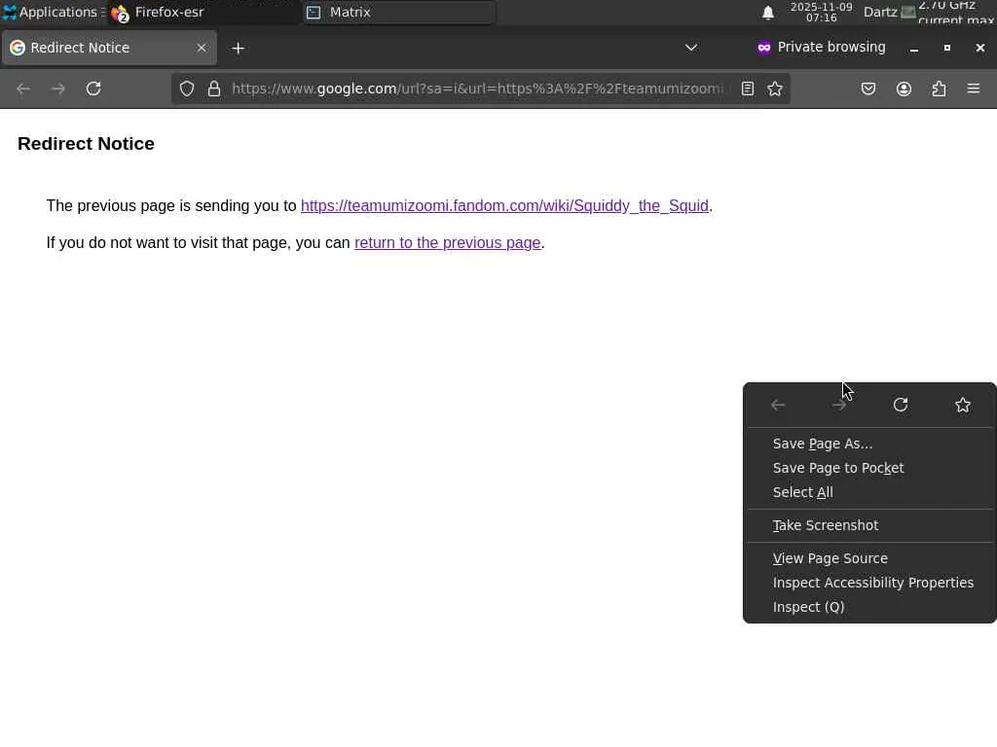Open the Pocket icon in the toolbar
Image resolution: width=997 pixels, height=747 pixels.
pyautogui.click(x=868, y=89)
